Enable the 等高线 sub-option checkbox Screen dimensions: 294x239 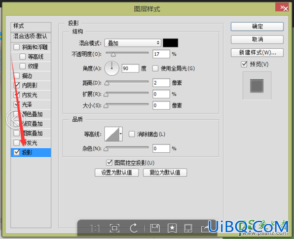point(23,56)
